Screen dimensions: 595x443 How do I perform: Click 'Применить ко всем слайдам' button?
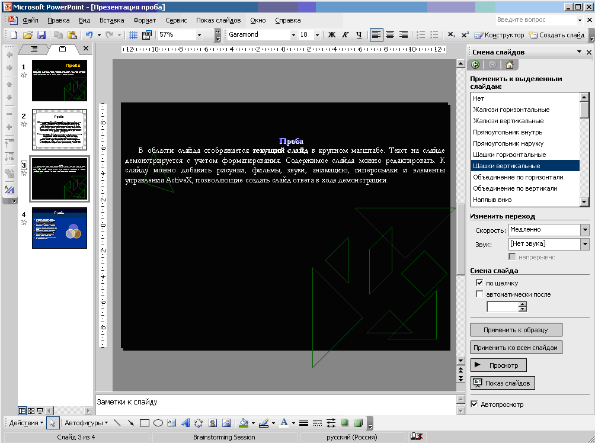pos(516,348)
